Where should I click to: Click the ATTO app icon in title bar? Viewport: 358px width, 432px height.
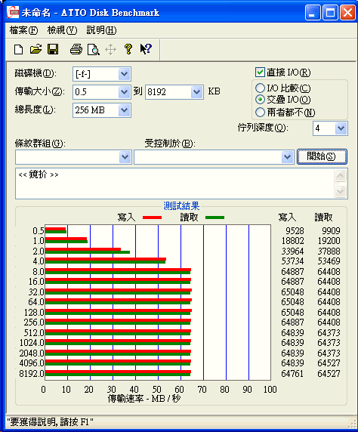click(x=13, y=12)
